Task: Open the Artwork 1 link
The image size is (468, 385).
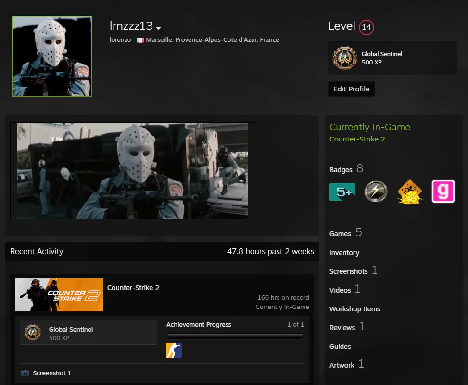Action: click(346, 364)
